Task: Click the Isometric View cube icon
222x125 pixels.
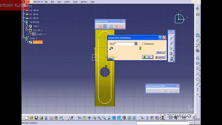Action: 119,118
